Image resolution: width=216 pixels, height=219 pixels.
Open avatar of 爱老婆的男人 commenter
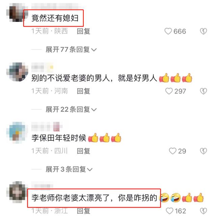[17, 72]
